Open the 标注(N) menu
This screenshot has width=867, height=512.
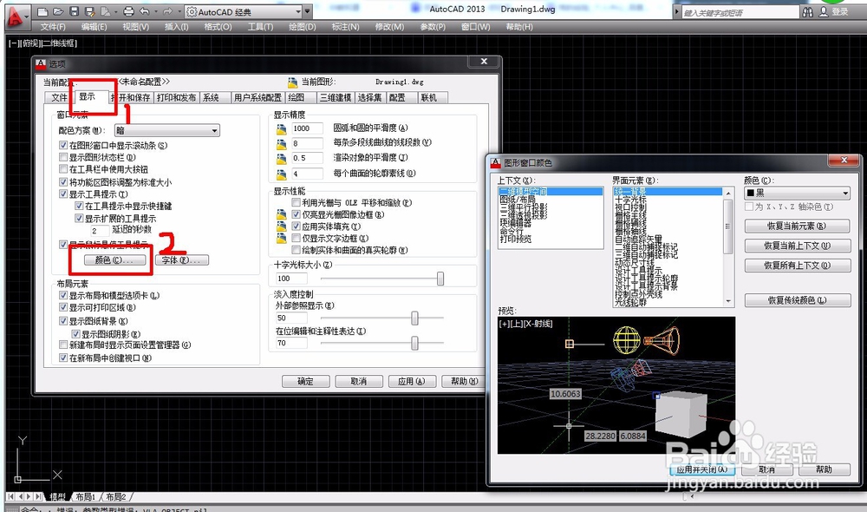(x=346, y=27)
